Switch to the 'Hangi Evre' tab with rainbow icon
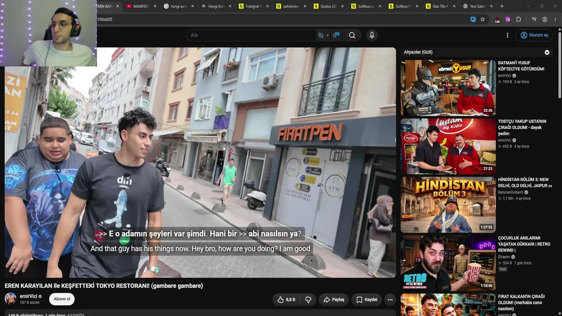The width and height of the screenshot is (562, 316). 216,7
